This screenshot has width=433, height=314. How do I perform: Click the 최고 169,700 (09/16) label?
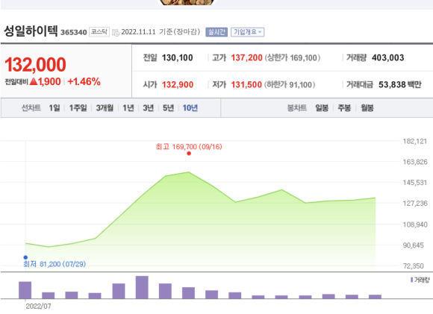189,147
